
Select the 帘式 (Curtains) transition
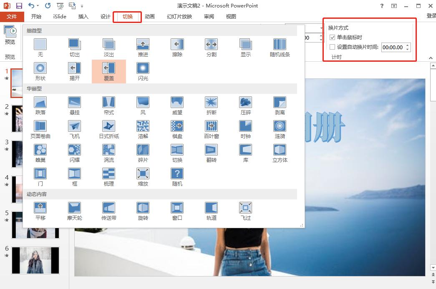click(109, 106)
